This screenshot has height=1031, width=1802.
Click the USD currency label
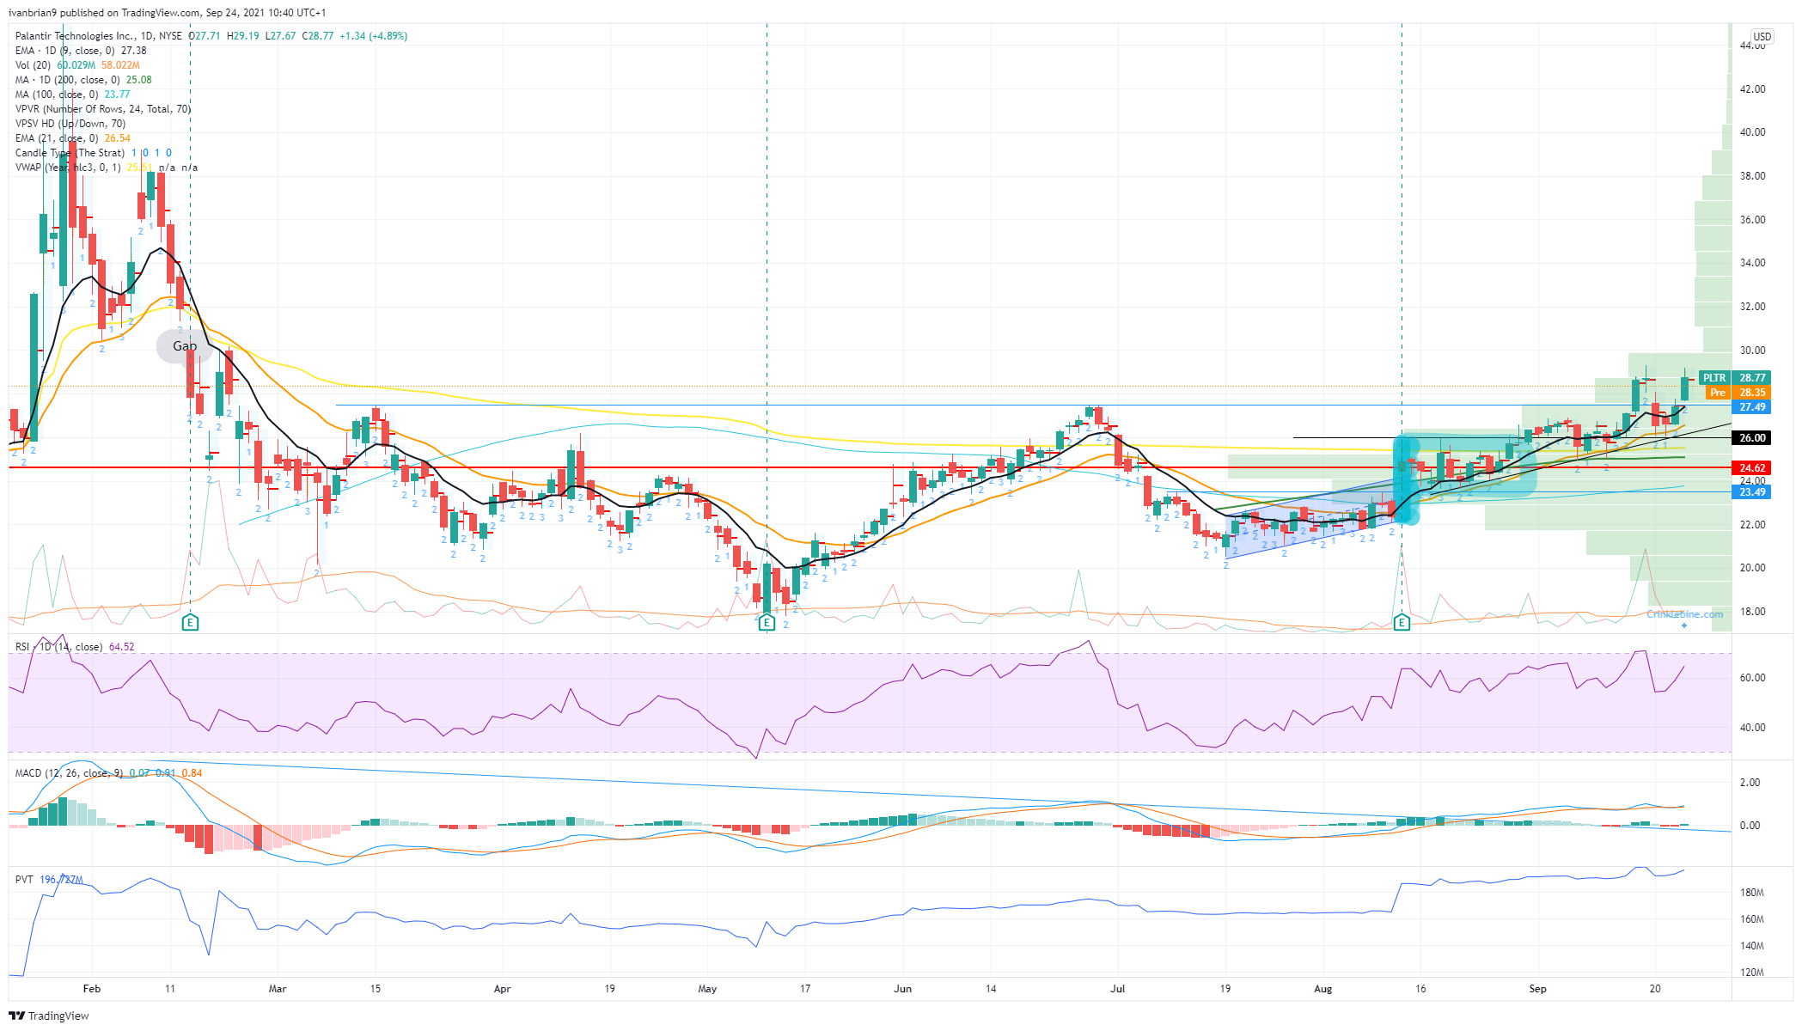pos(1762,37)
